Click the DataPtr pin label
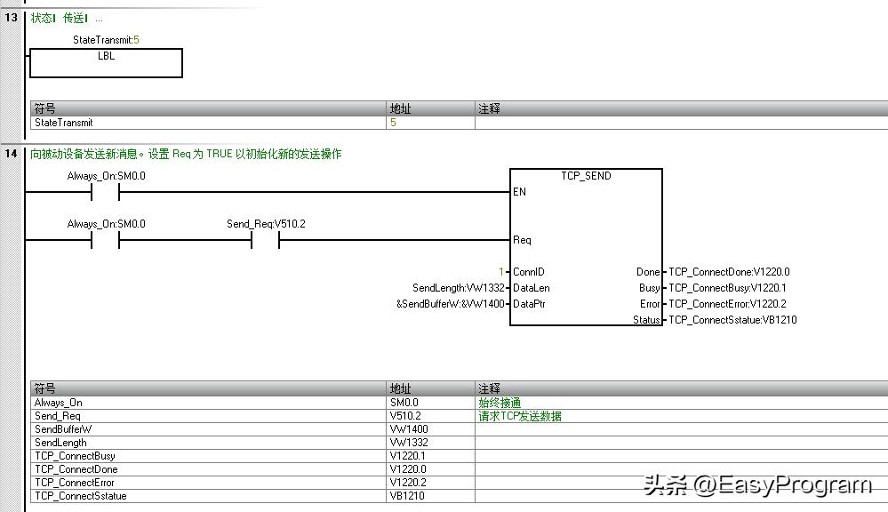888x512 pixels. [x=529, y=304]
